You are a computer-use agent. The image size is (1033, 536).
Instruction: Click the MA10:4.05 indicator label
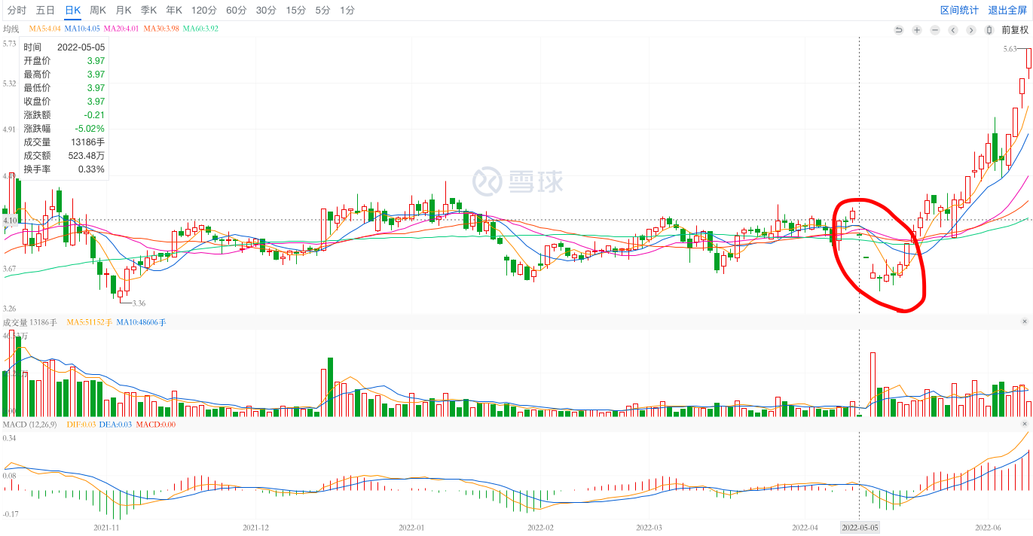pos(82,29)
